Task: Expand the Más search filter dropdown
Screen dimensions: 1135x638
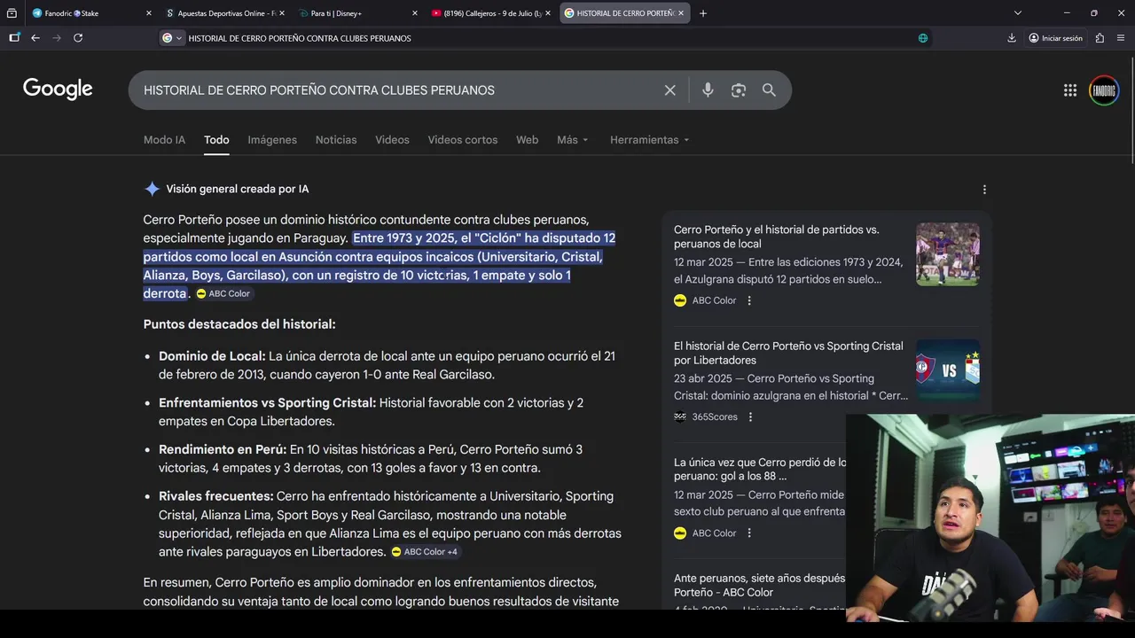Action: 573,140
